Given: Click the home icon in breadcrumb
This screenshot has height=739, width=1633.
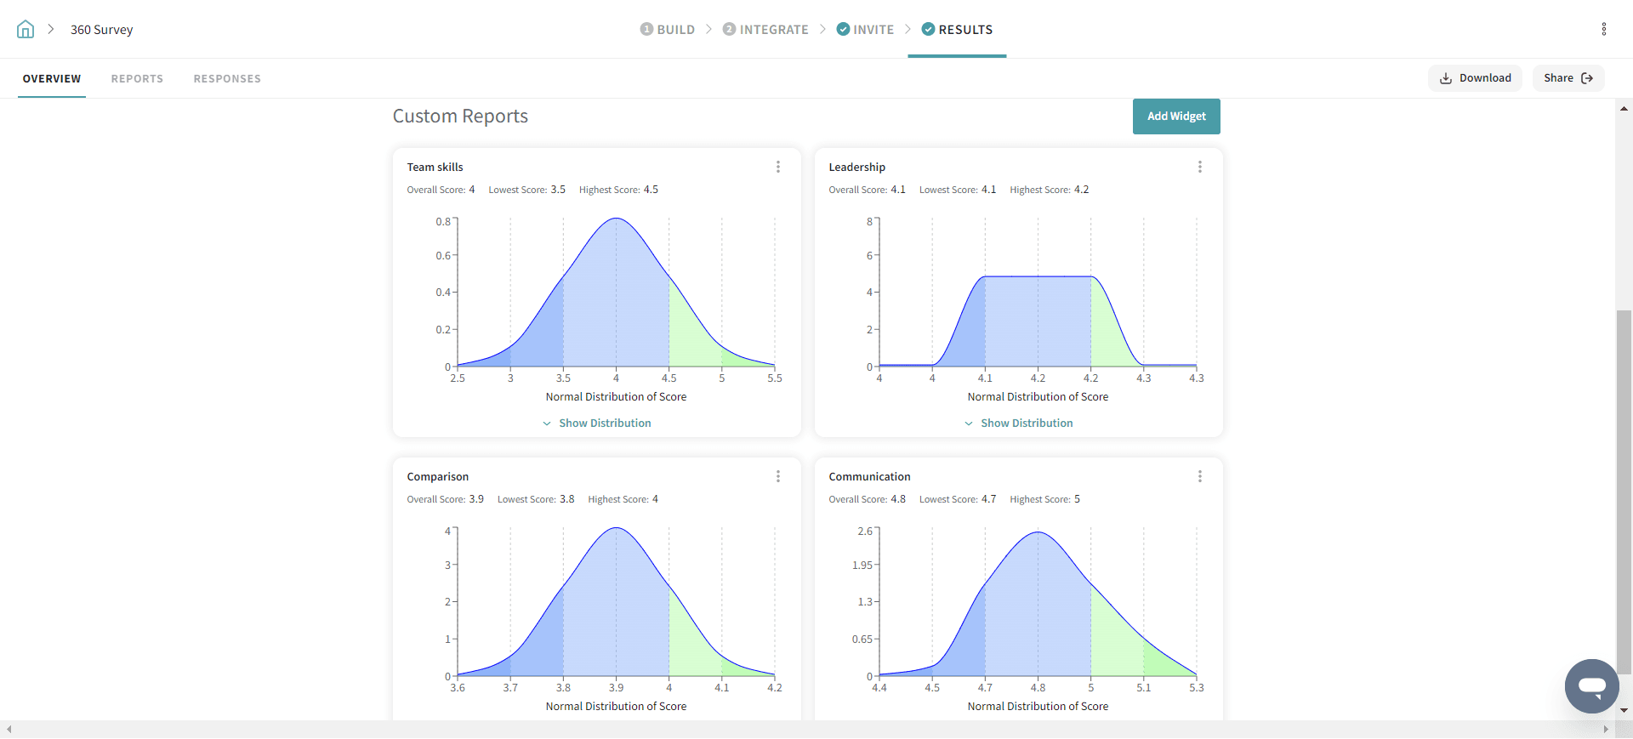Looking at the screenshot, I should (26, 30).
